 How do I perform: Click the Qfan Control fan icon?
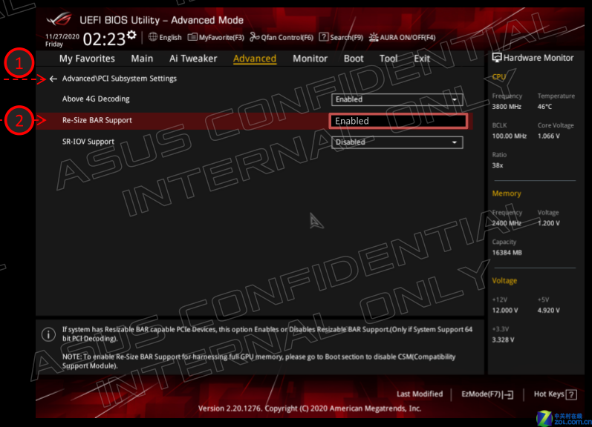(x=255, y=37)
